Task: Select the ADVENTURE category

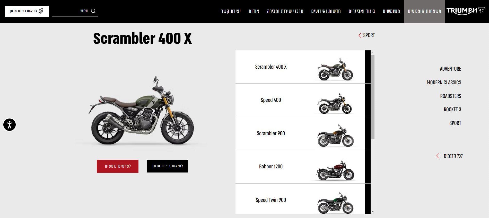Action: (450, 69)
